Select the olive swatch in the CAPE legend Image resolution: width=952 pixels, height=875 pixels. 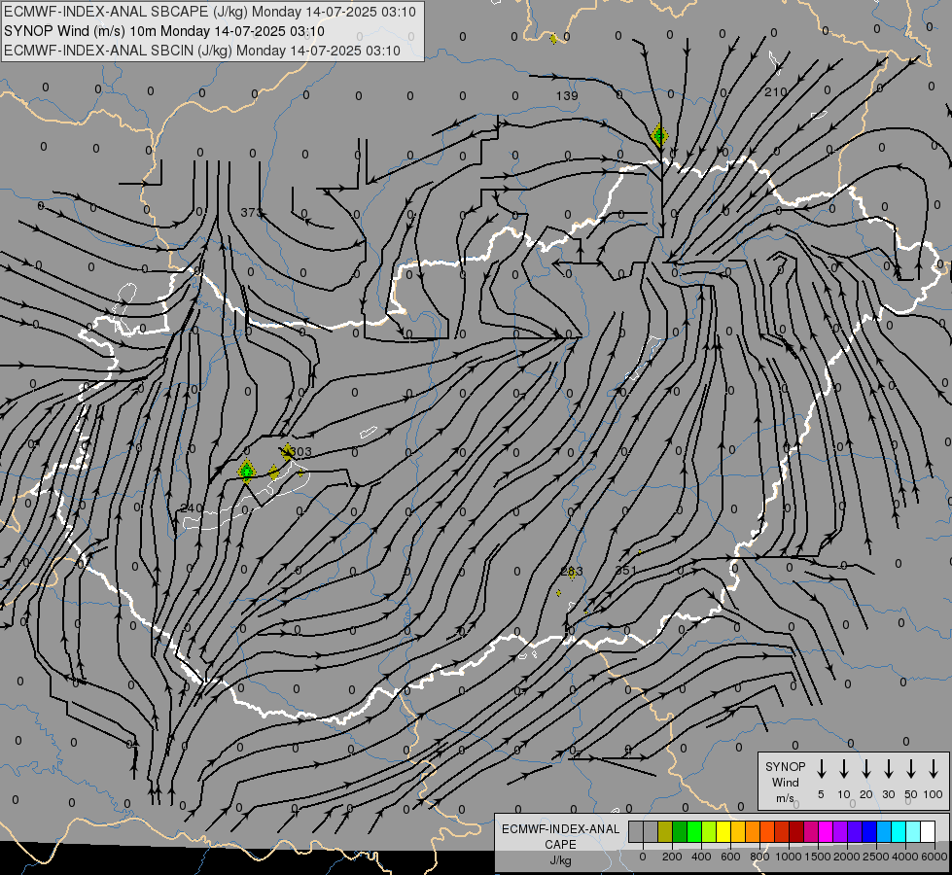pyautogui.click(x=665, y=831)
